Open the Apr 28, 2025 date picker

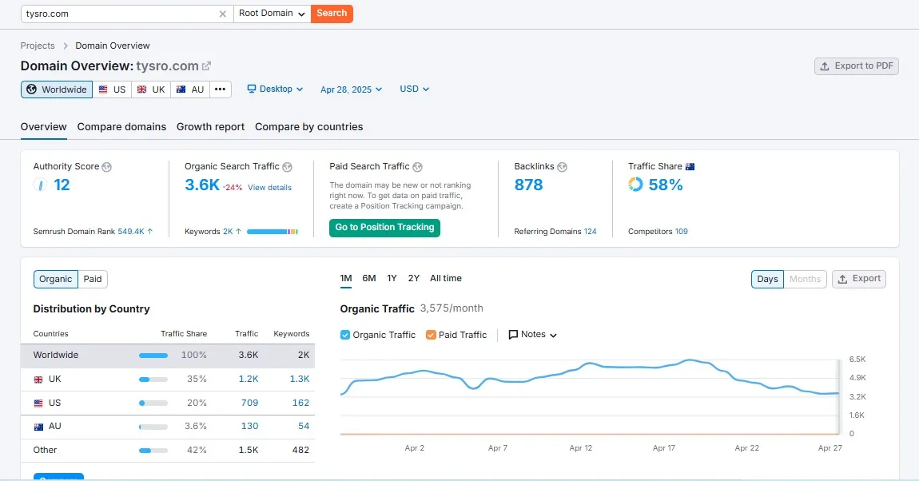pos(351,89)
